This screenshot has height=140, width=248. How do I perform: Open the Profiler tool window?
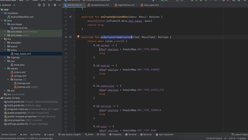36,135
